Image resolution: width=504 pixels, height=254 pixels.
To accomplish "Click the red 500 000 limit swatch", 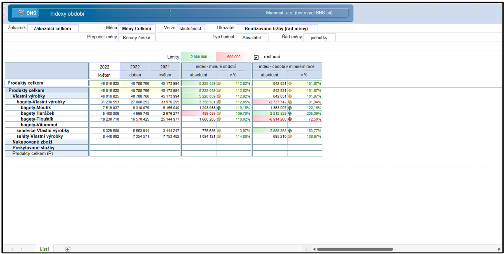I will pyautogui.click(x=233, y=57).
